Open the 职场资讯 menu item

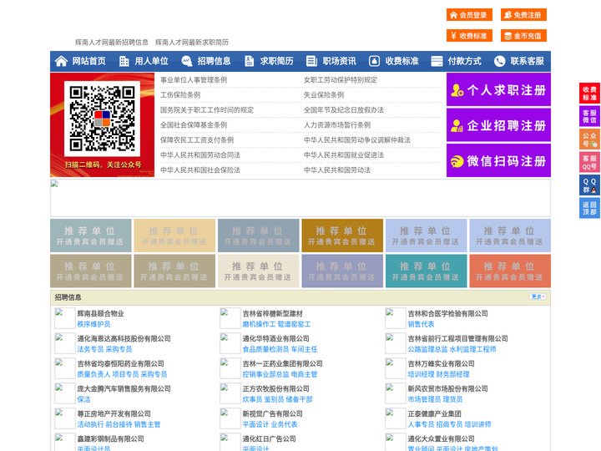[x=339, y=61]
